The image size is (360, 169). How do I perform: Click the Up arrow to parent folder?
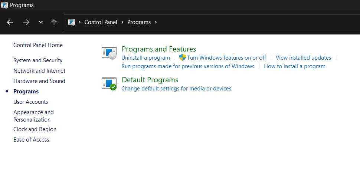click(x=54, y=22)
